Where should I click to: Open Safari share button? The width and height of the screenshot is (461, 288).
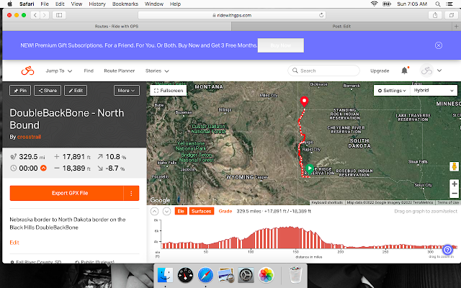tap(435, 15)
